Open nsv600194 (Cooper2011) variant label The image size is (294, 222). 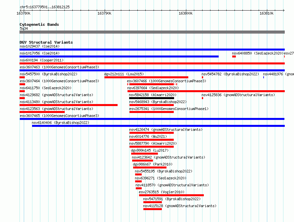[x=42, y=60]
